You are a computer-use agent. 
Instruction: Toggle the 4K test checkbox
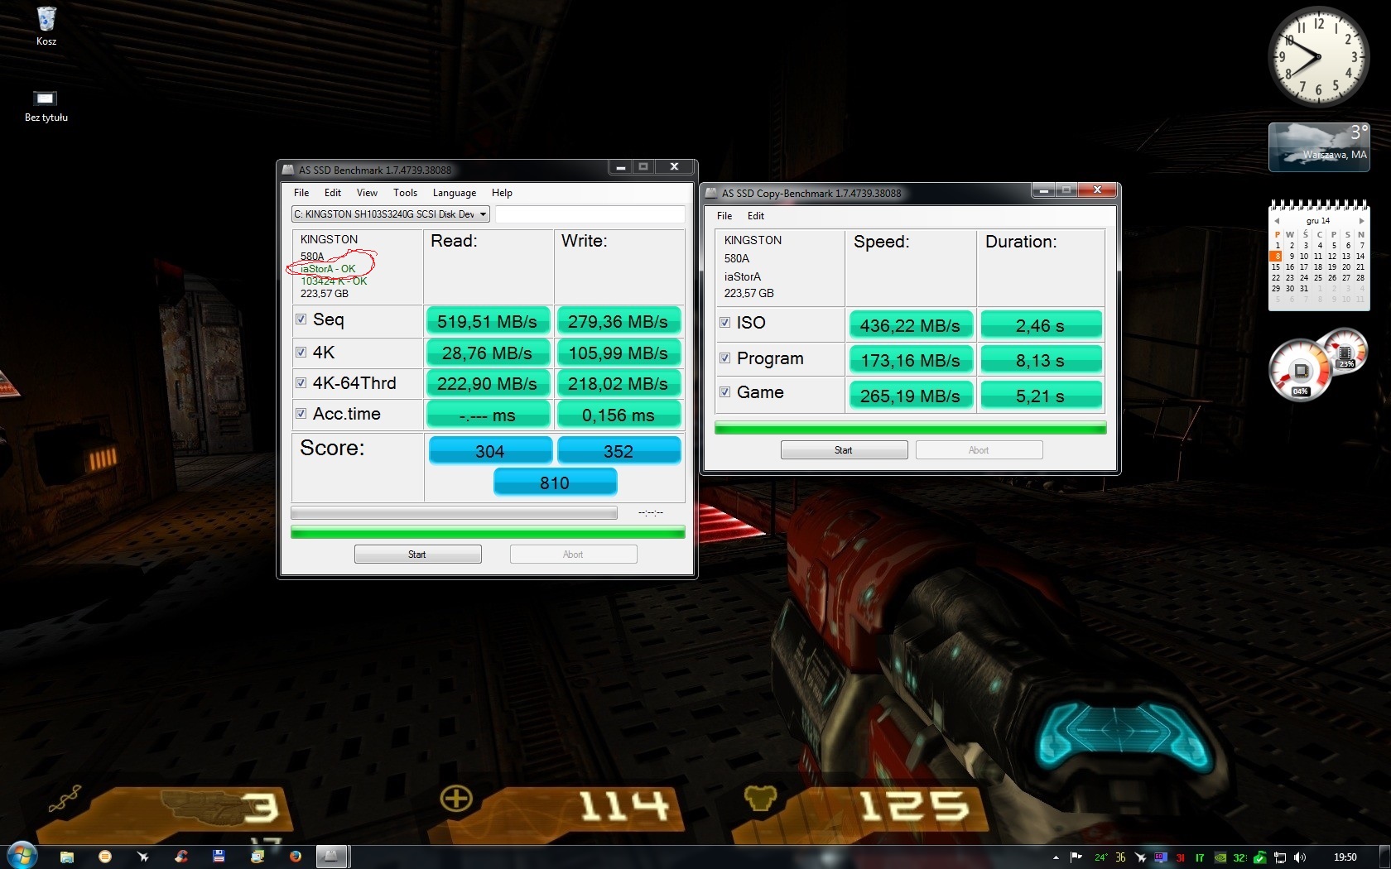click(301, 352)
